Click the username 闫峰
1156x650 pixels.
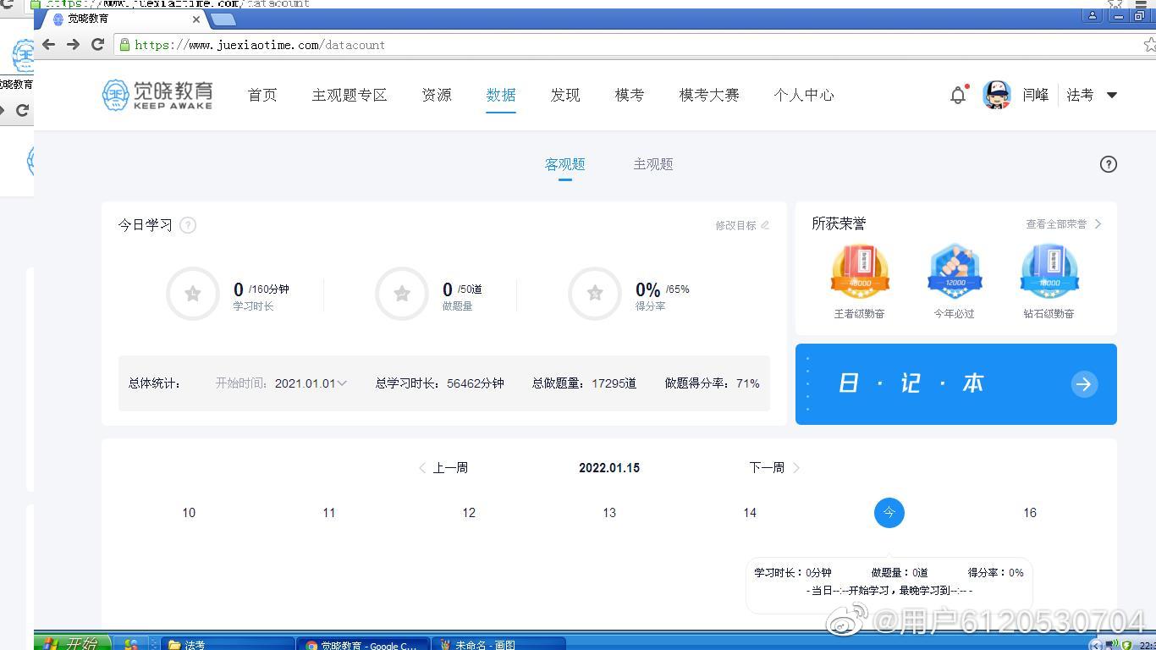click(1036, 95)
